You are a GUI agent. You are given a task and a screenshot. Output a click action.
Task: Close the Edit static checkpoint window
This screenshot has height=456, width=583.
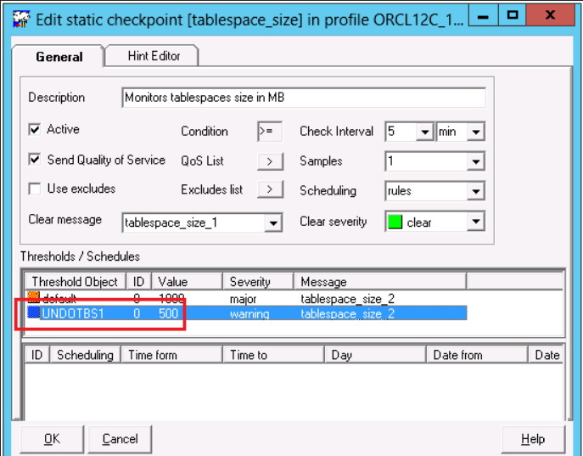click(x=550, y=15)
